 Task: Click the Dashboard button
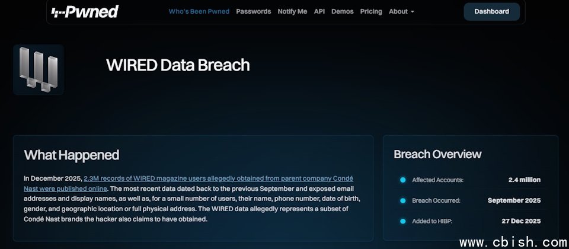(x=491, y=11)
